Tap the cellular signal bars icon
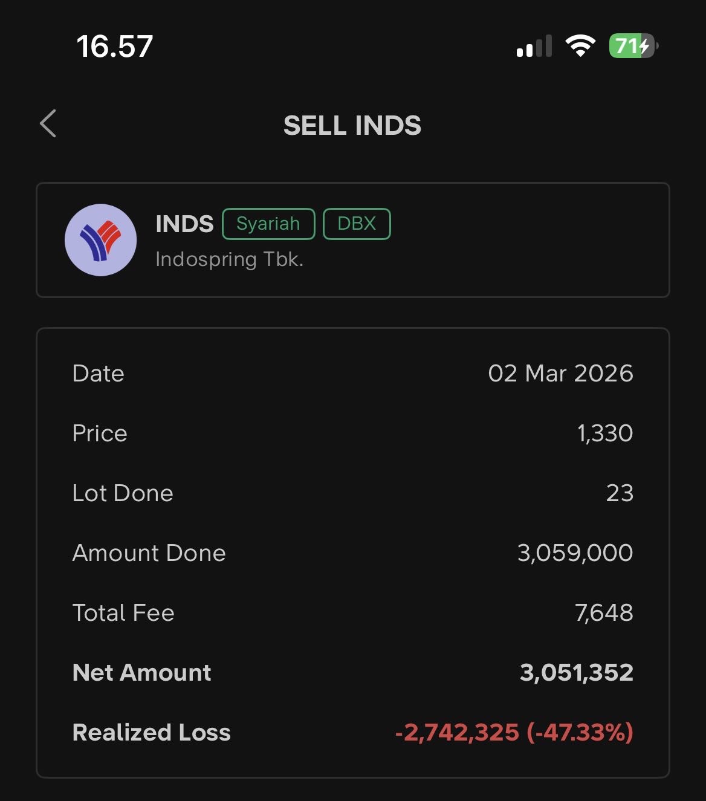Viewport: 706px width, 801px height. tap(534, 47)
